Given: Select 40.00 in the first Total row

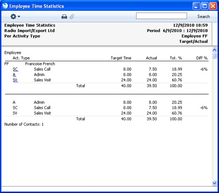Looking at the screenshot, I should (x=126, y=86).
